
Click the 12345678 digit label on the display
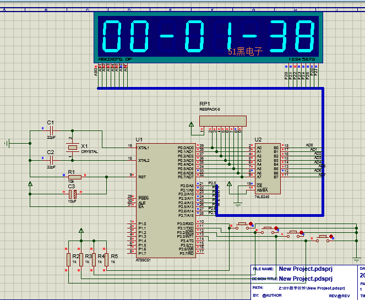(302, 59)
